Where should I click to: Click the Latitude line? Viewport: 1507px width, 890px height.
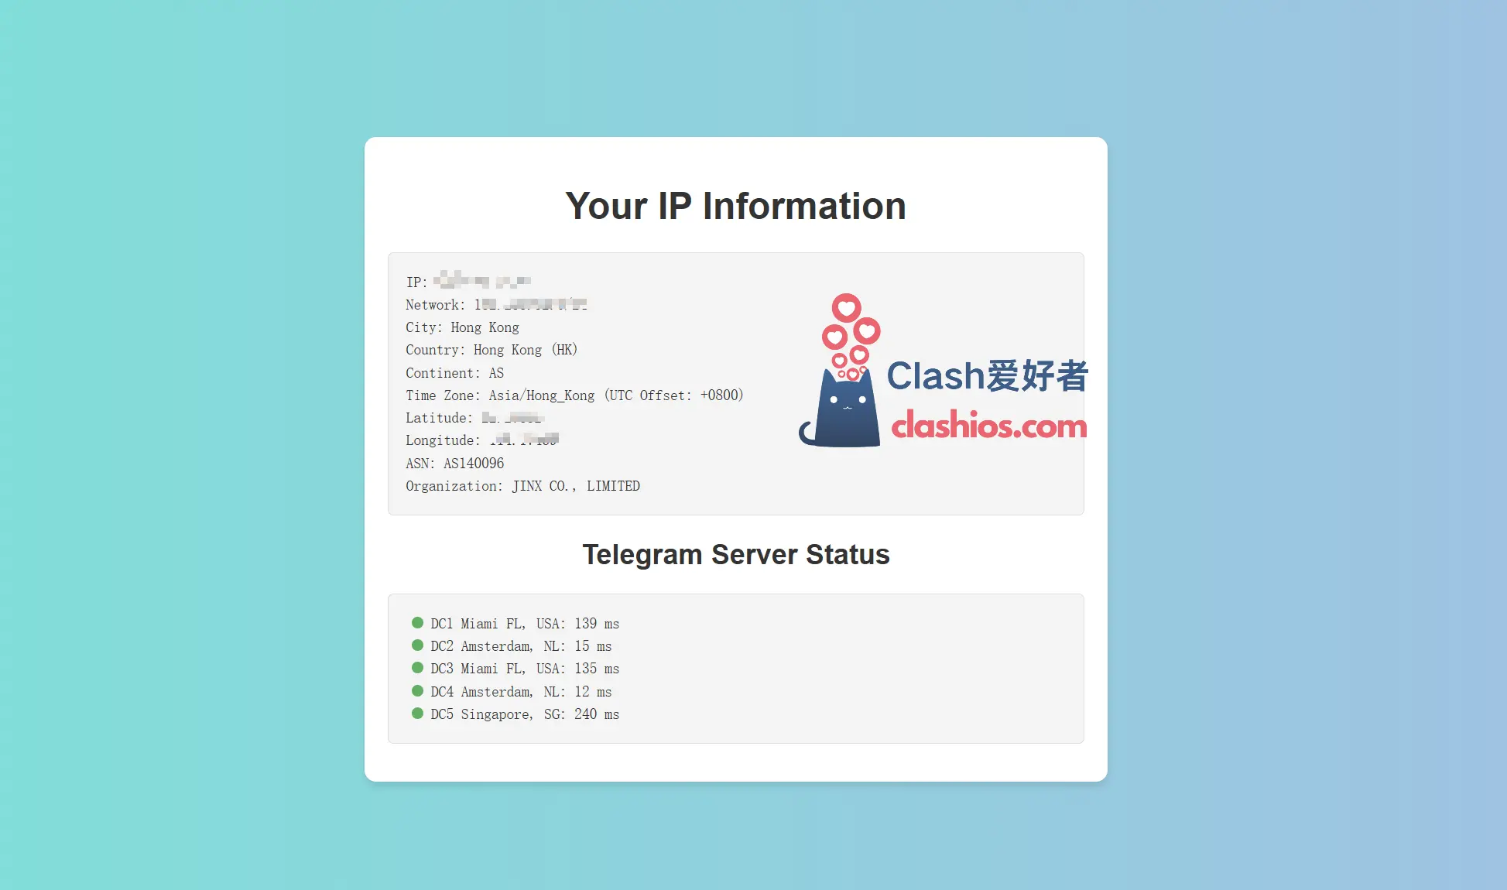(475, 418)
